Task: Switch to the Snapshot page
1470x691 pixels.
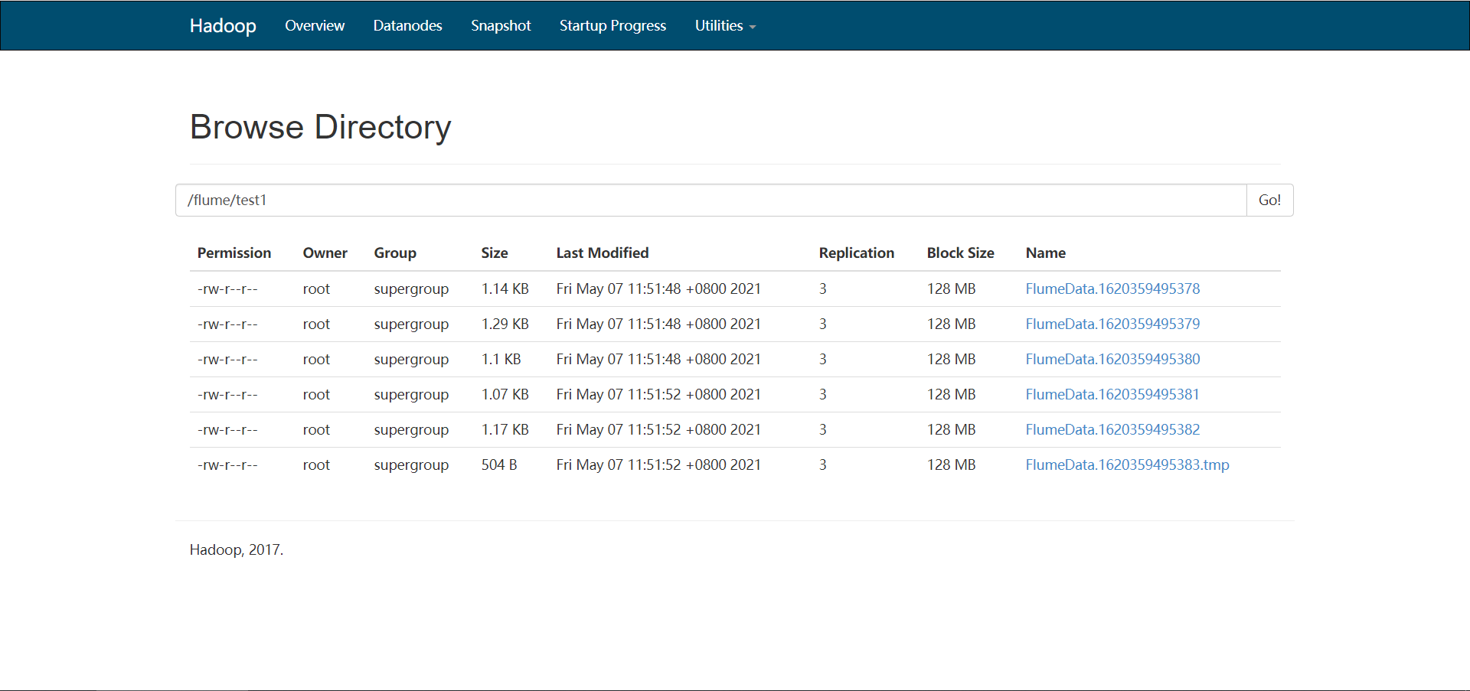Action: [501, 25]
